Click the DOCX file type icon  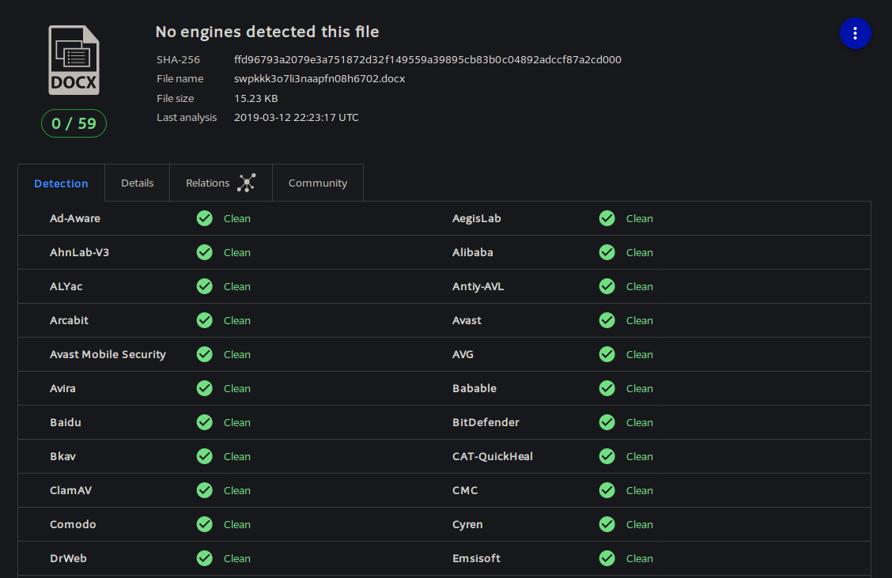click(74, 60)
